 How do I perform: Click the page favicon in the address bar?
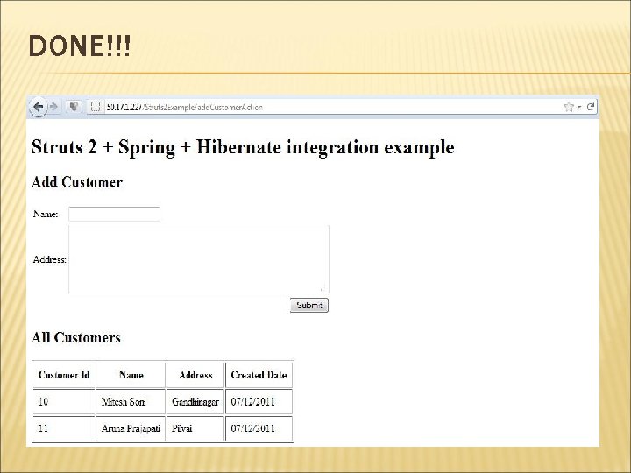point(96,107)
